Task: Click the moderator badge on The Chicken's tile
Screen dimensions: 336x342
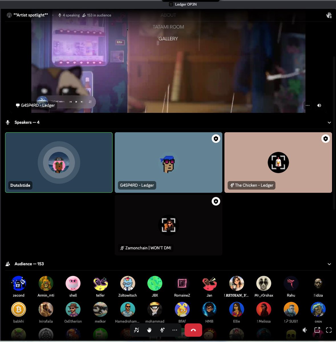Action: (325, 139)
